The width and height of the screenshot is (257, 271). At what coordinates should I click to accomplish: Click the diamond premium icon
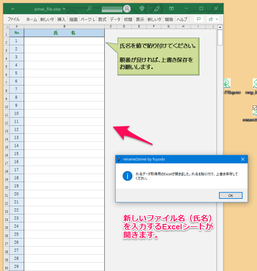[x=142, y=9]
